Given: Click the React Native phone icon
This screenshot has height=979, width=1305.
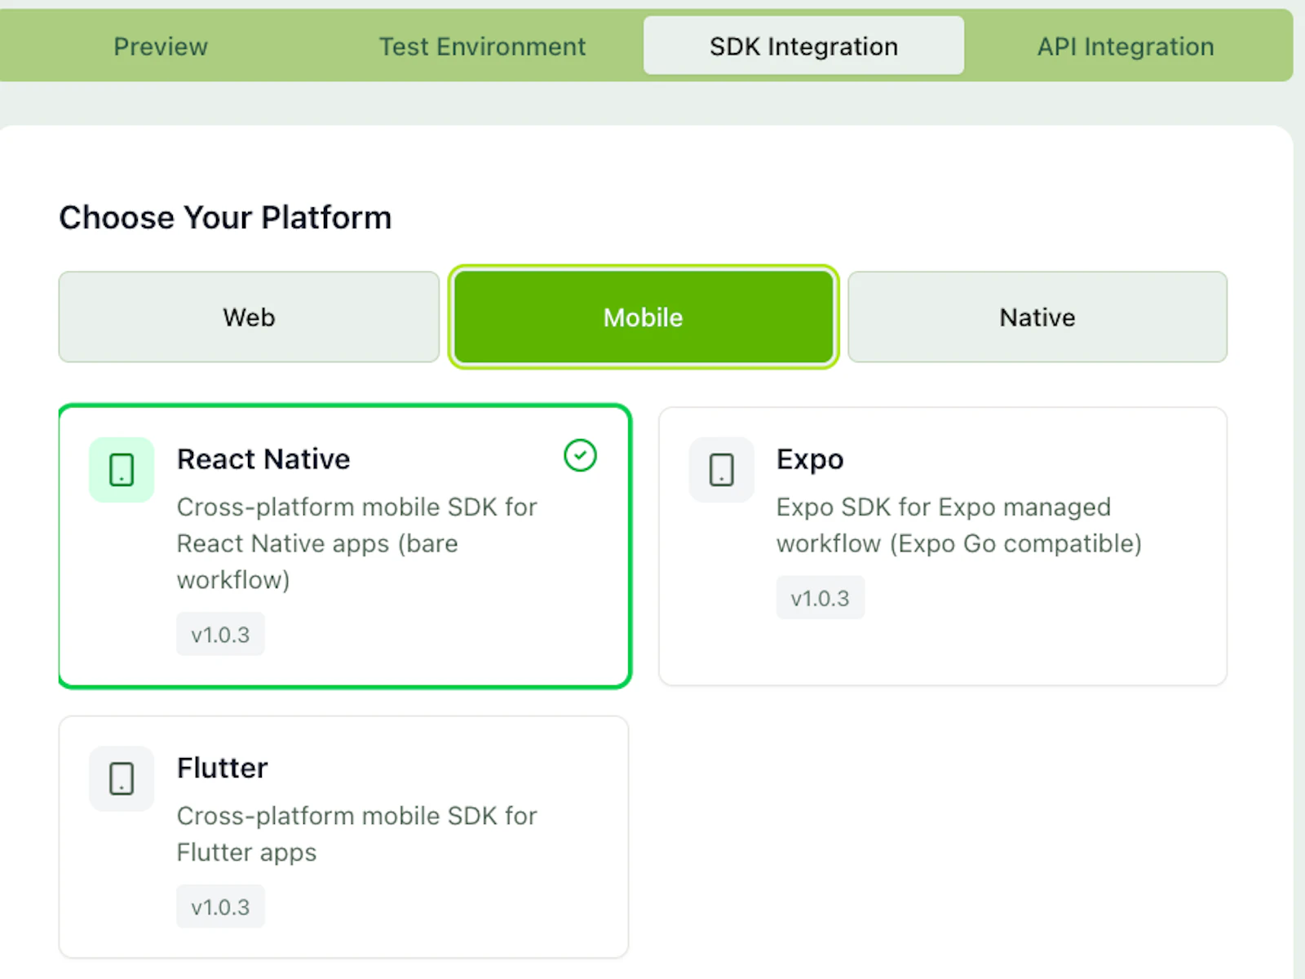Looking at the screenshot, I should [122, 470].
